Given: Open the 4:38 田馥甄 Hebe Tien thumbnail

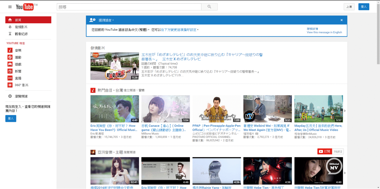Looking at the screenshot, I should click(268, 171).
